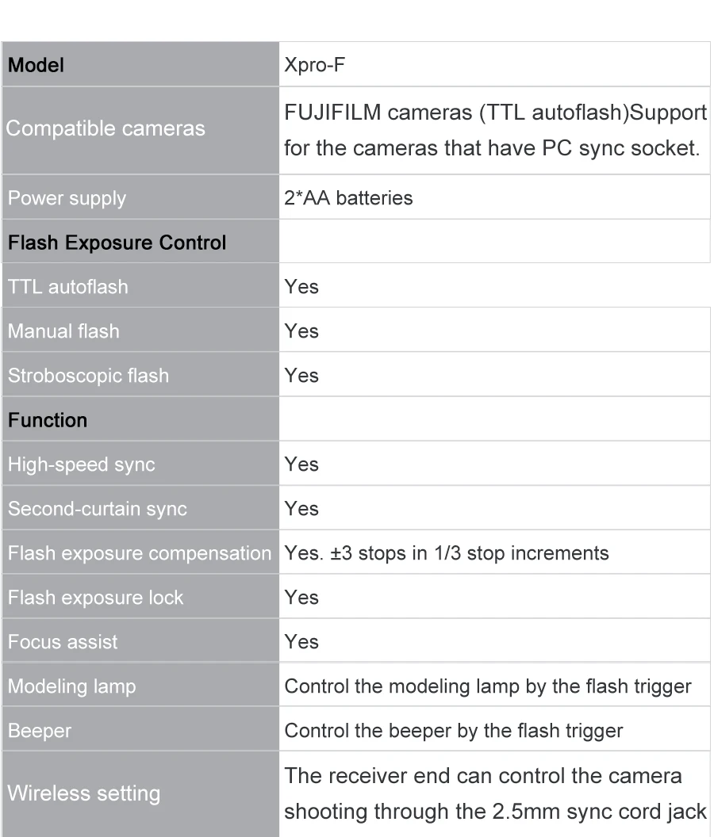Select the FUJIFILM cameras description text

(495, 130)
